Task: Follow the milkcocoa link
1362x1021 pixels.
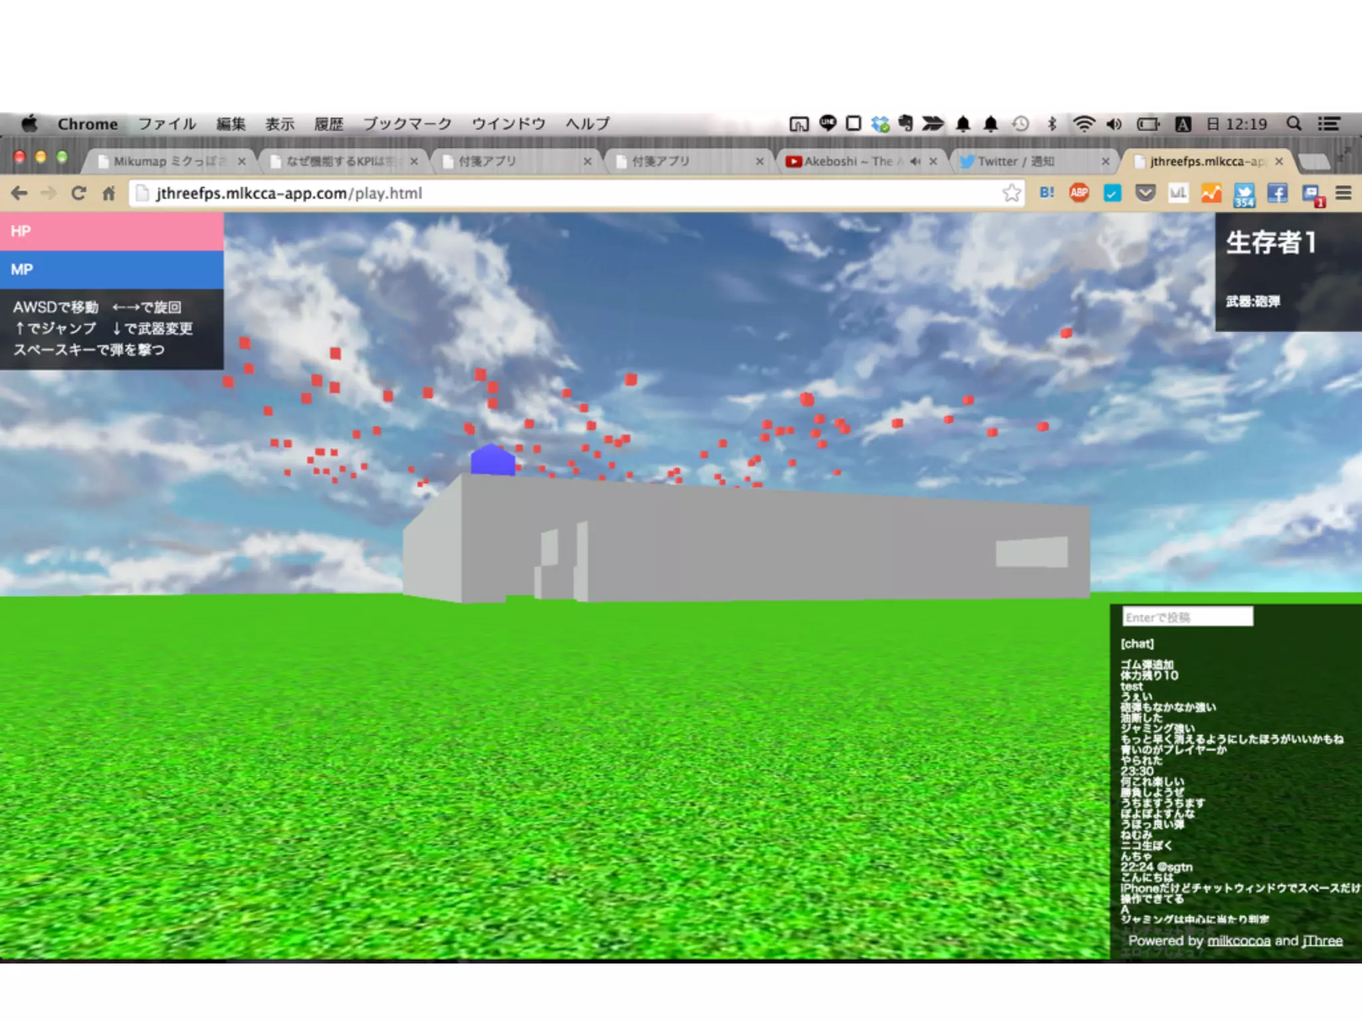Action: [x=1238, y=941]
